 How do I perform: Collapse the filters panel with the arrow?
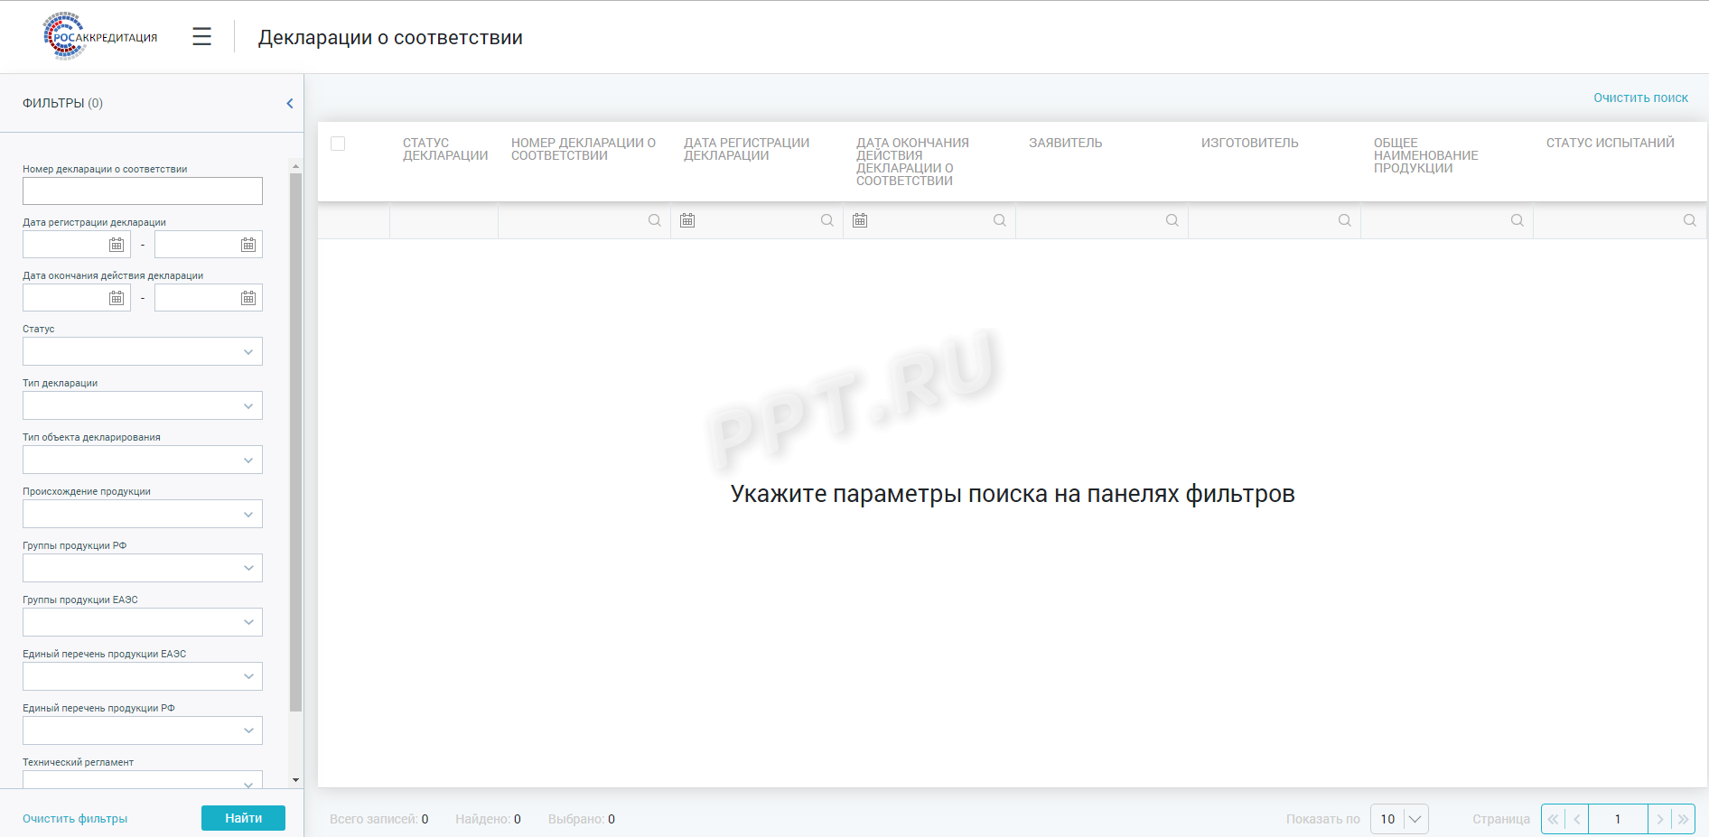[x=290, y=104]
